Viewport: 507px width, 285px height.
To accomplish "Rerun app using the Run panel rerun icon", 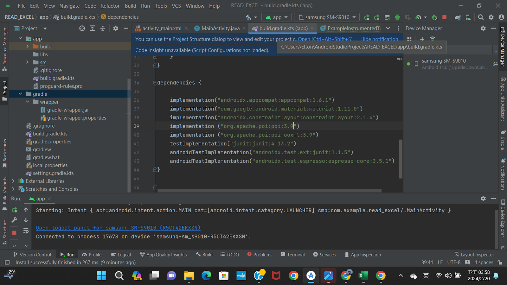I will [15, 210].
